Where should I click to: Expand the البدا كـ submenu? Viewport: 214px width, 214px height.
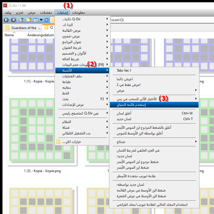click(82, 25)
